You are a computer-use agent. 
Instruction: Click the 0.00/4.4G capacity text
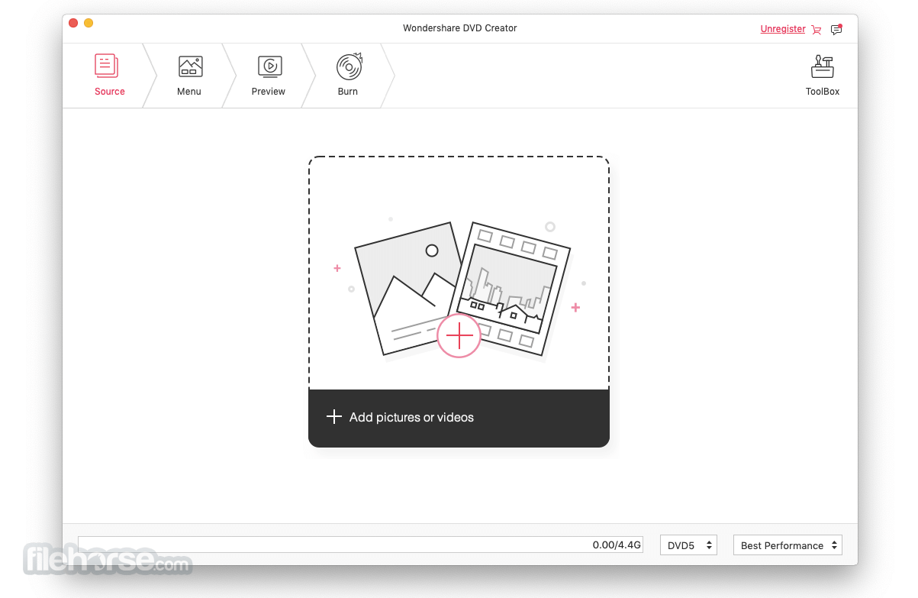tap(617, 545)
